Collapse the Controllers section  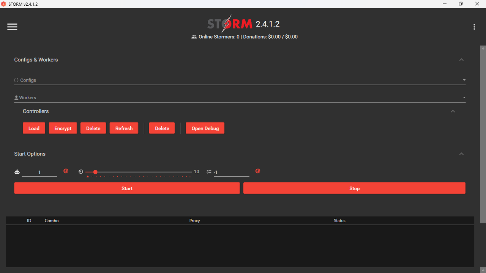pyautogui.click(x=453, y=111)
